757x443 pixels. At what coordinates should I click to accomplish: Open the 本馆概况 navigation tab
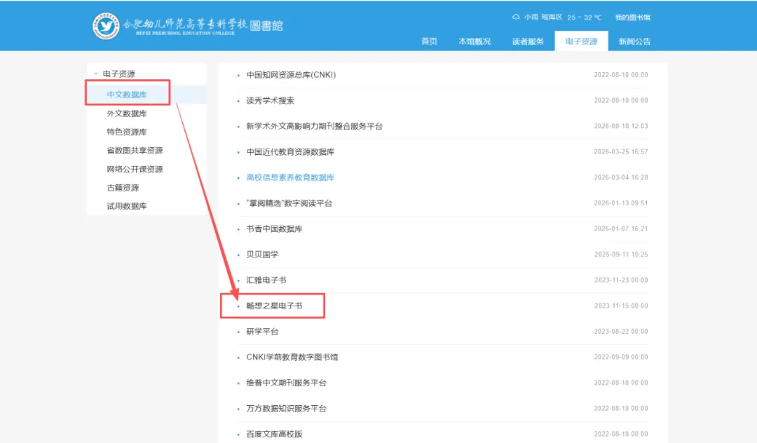coord(475,41)
